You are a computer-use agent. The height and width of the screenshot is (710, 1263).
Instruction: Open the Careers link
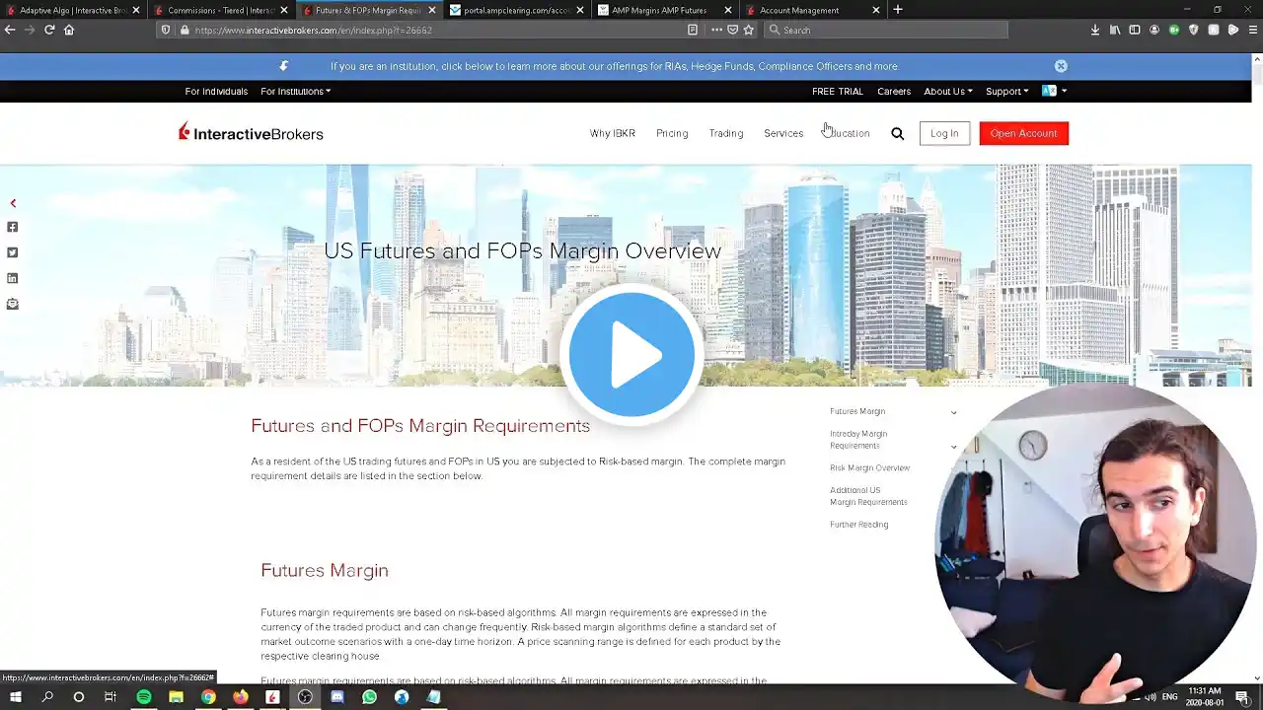pyautogui.click(x=894, y=91)
